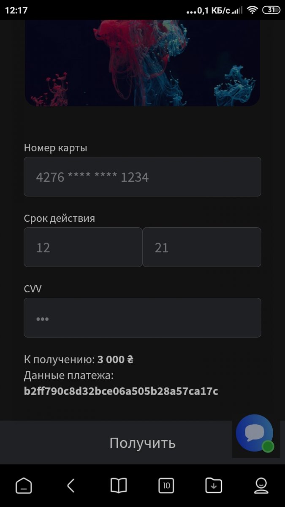Tap the Срок действия label
The image size is (285, 507).
pos(60,218)
